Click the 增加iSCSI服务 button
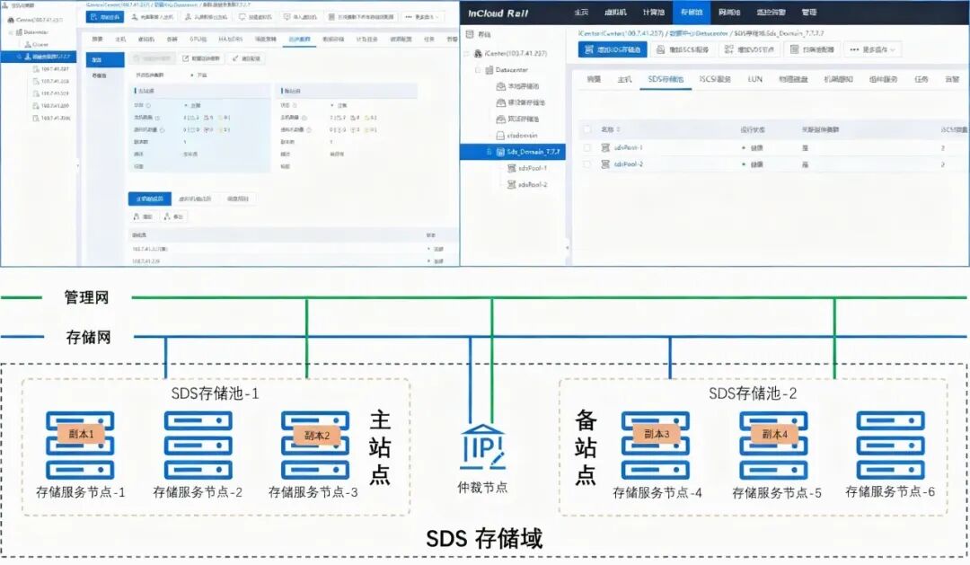The image size is (970, 565). (x=683, y=49)
